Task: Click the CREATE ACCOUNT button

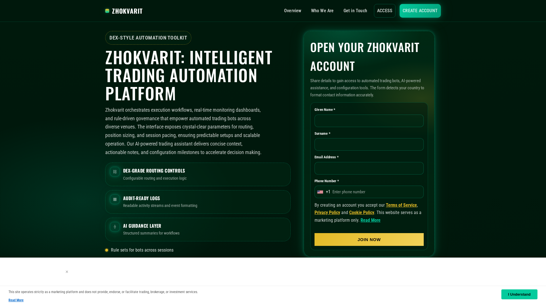Action: (420, 11)
